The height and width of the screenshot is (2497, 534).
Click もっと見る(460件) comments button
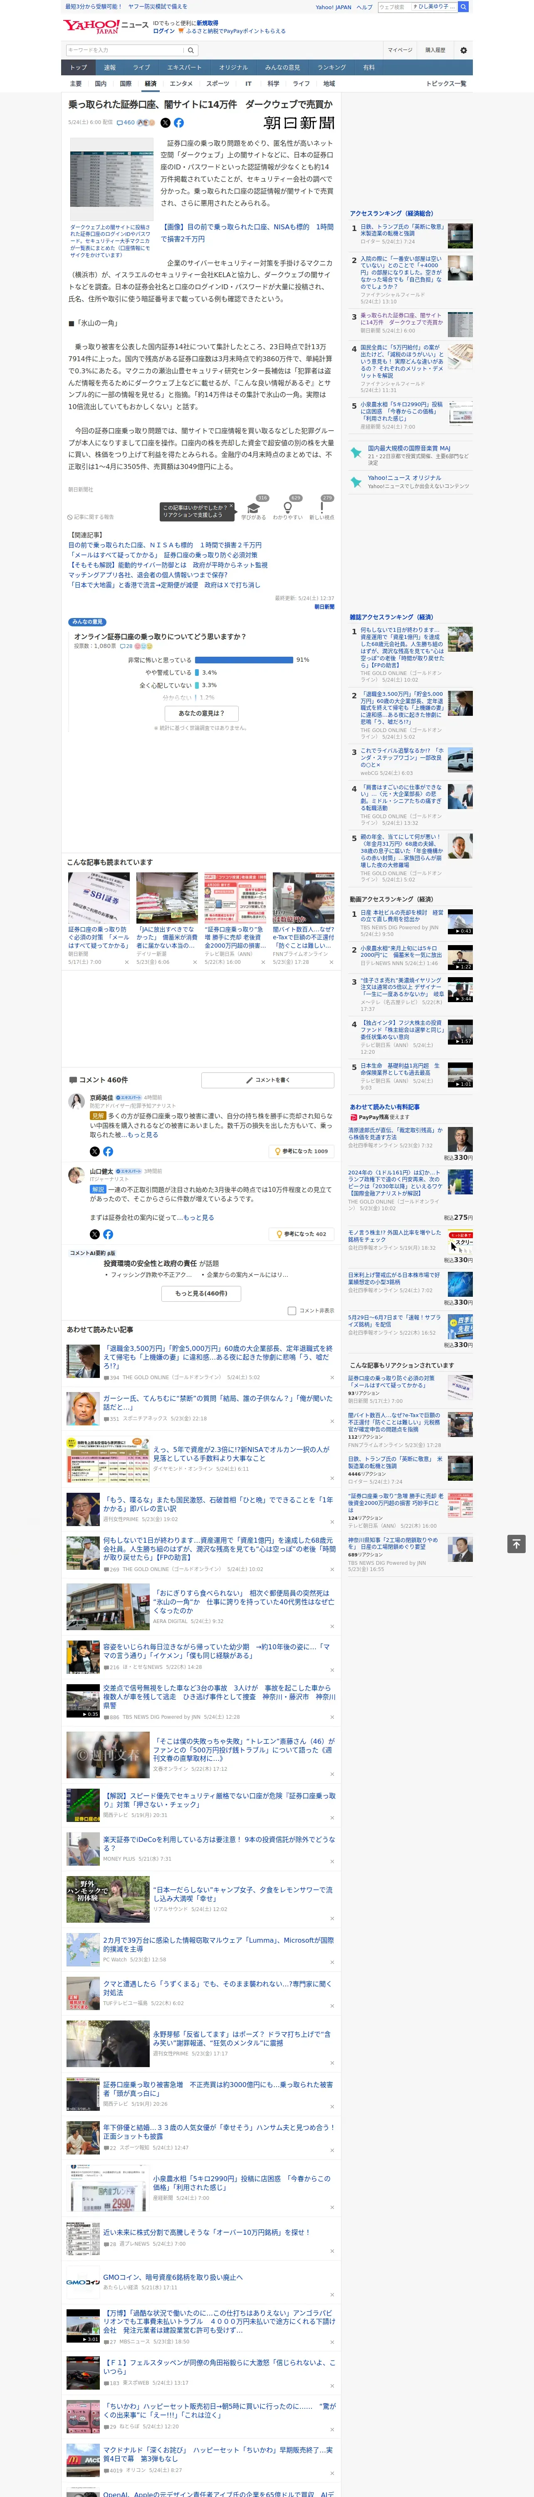point(202,1293)
